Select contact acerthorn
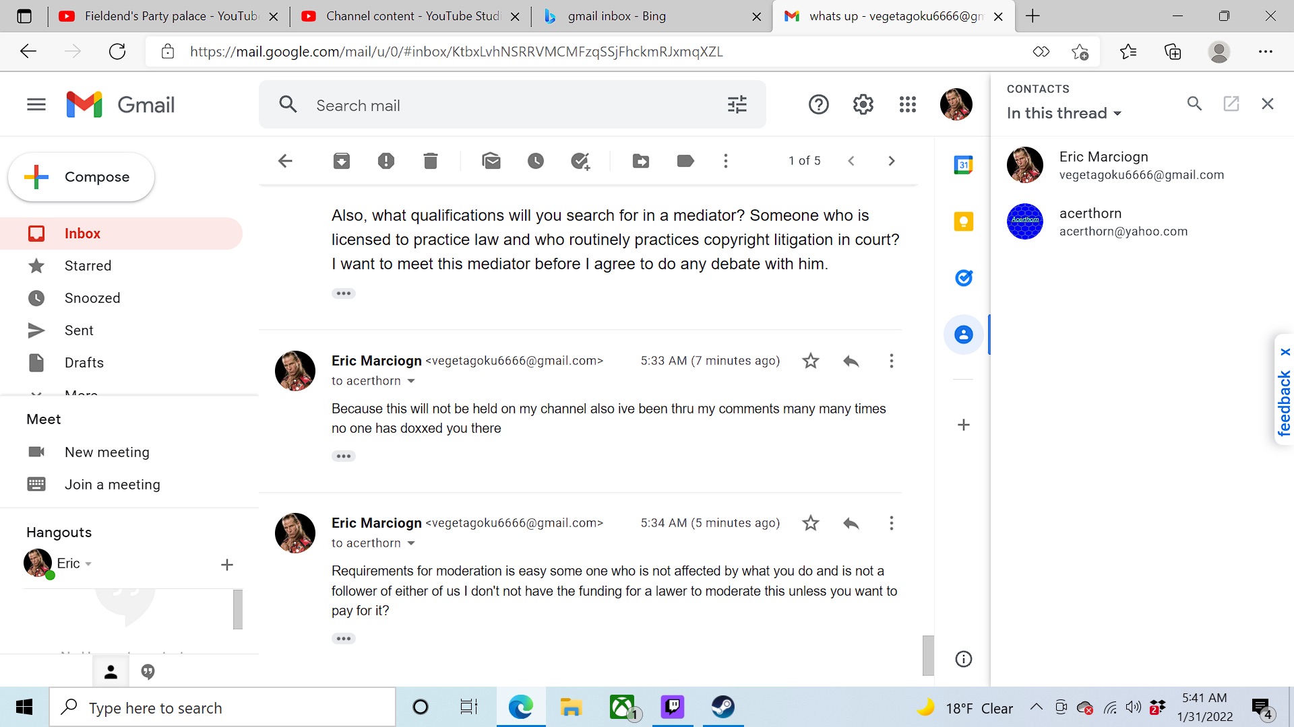 (x=1142, y=222)
